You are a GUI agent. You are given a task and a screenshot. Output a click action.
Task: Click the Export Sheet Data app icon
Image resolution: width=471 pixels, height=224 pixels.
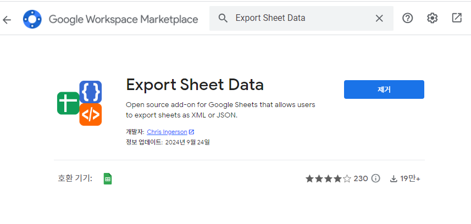tap(80, 103)
